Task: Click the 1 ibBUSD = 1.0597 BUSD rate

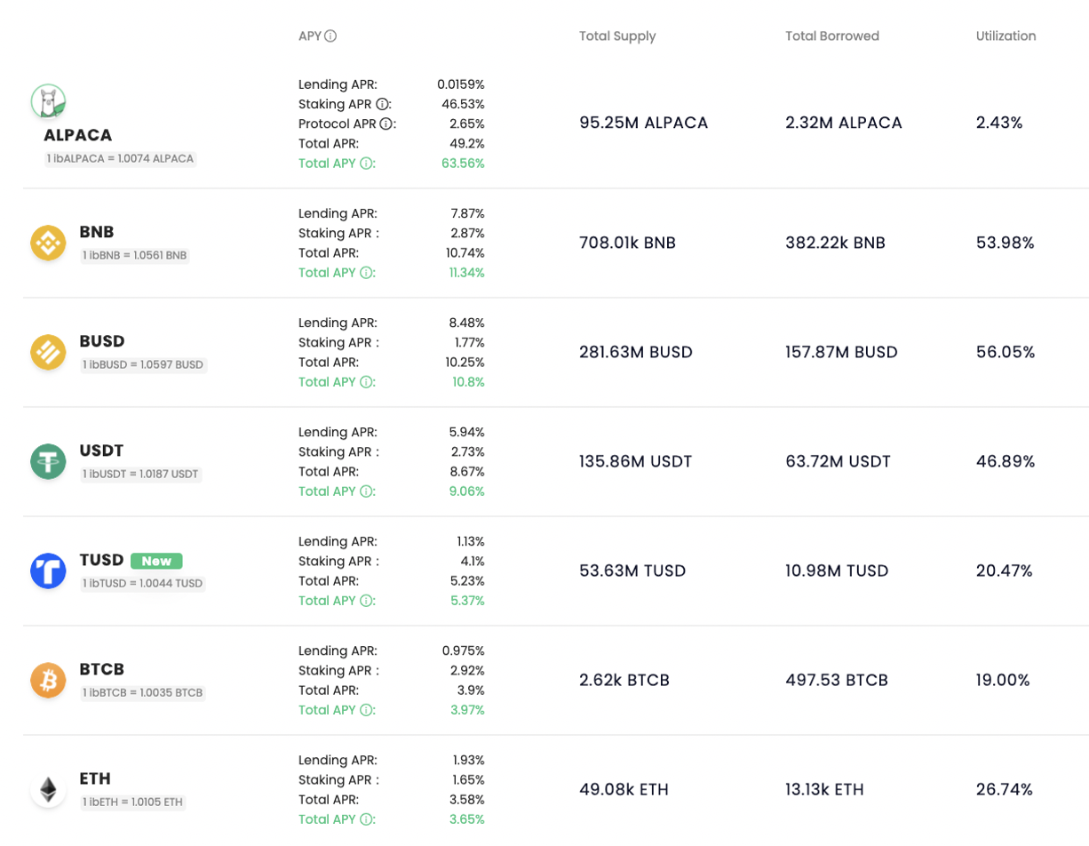Action: pos(143,364)
